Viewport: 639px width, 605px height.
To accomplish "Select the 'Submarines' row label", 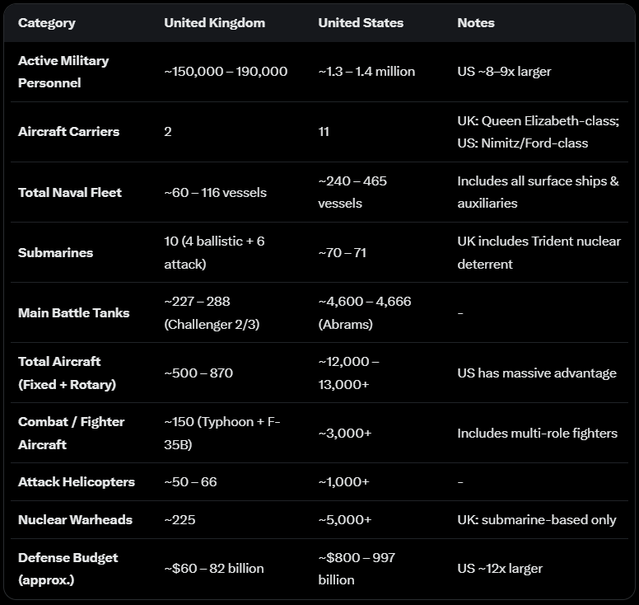I will point(55,253).
